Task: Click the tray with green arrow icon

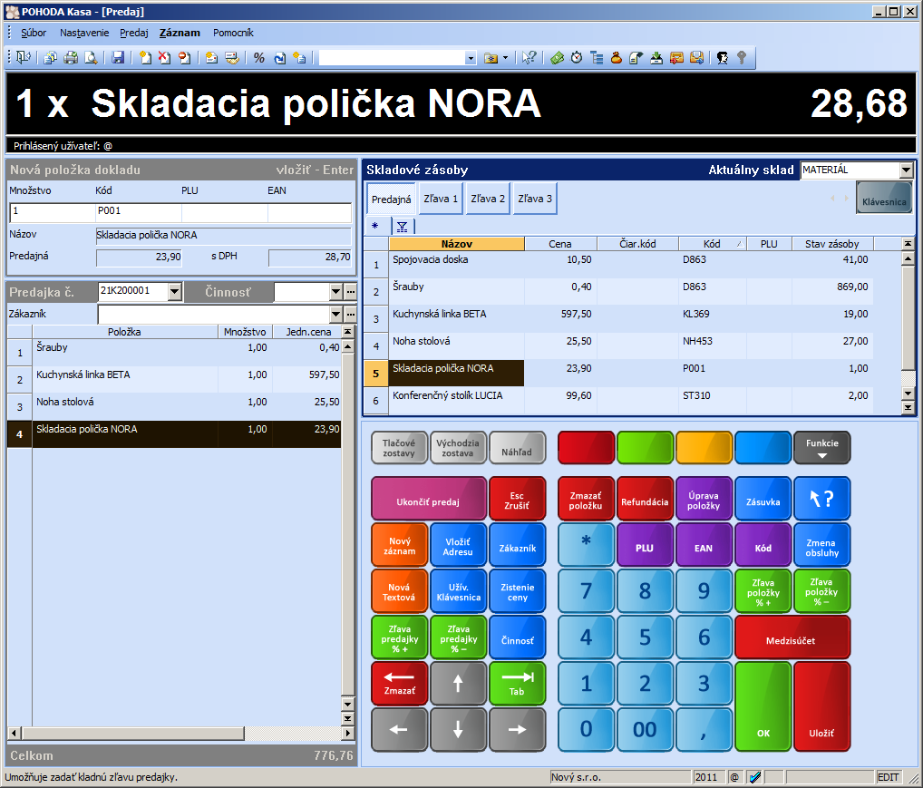Action: click(x=656, y=57)
